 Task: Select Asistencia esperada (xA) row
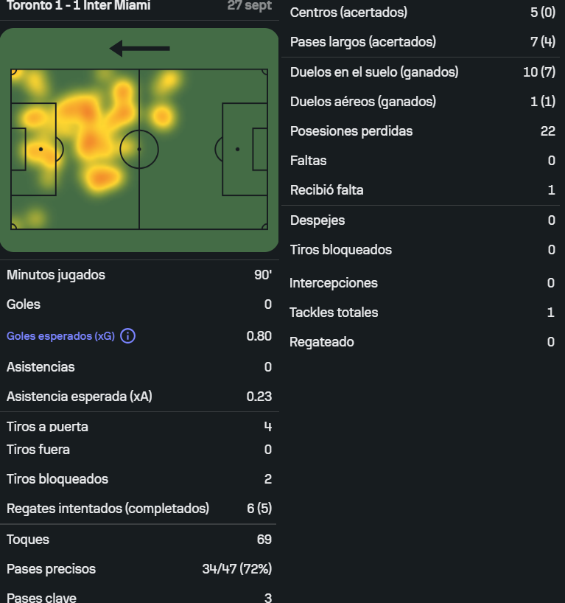click(139, 396)
